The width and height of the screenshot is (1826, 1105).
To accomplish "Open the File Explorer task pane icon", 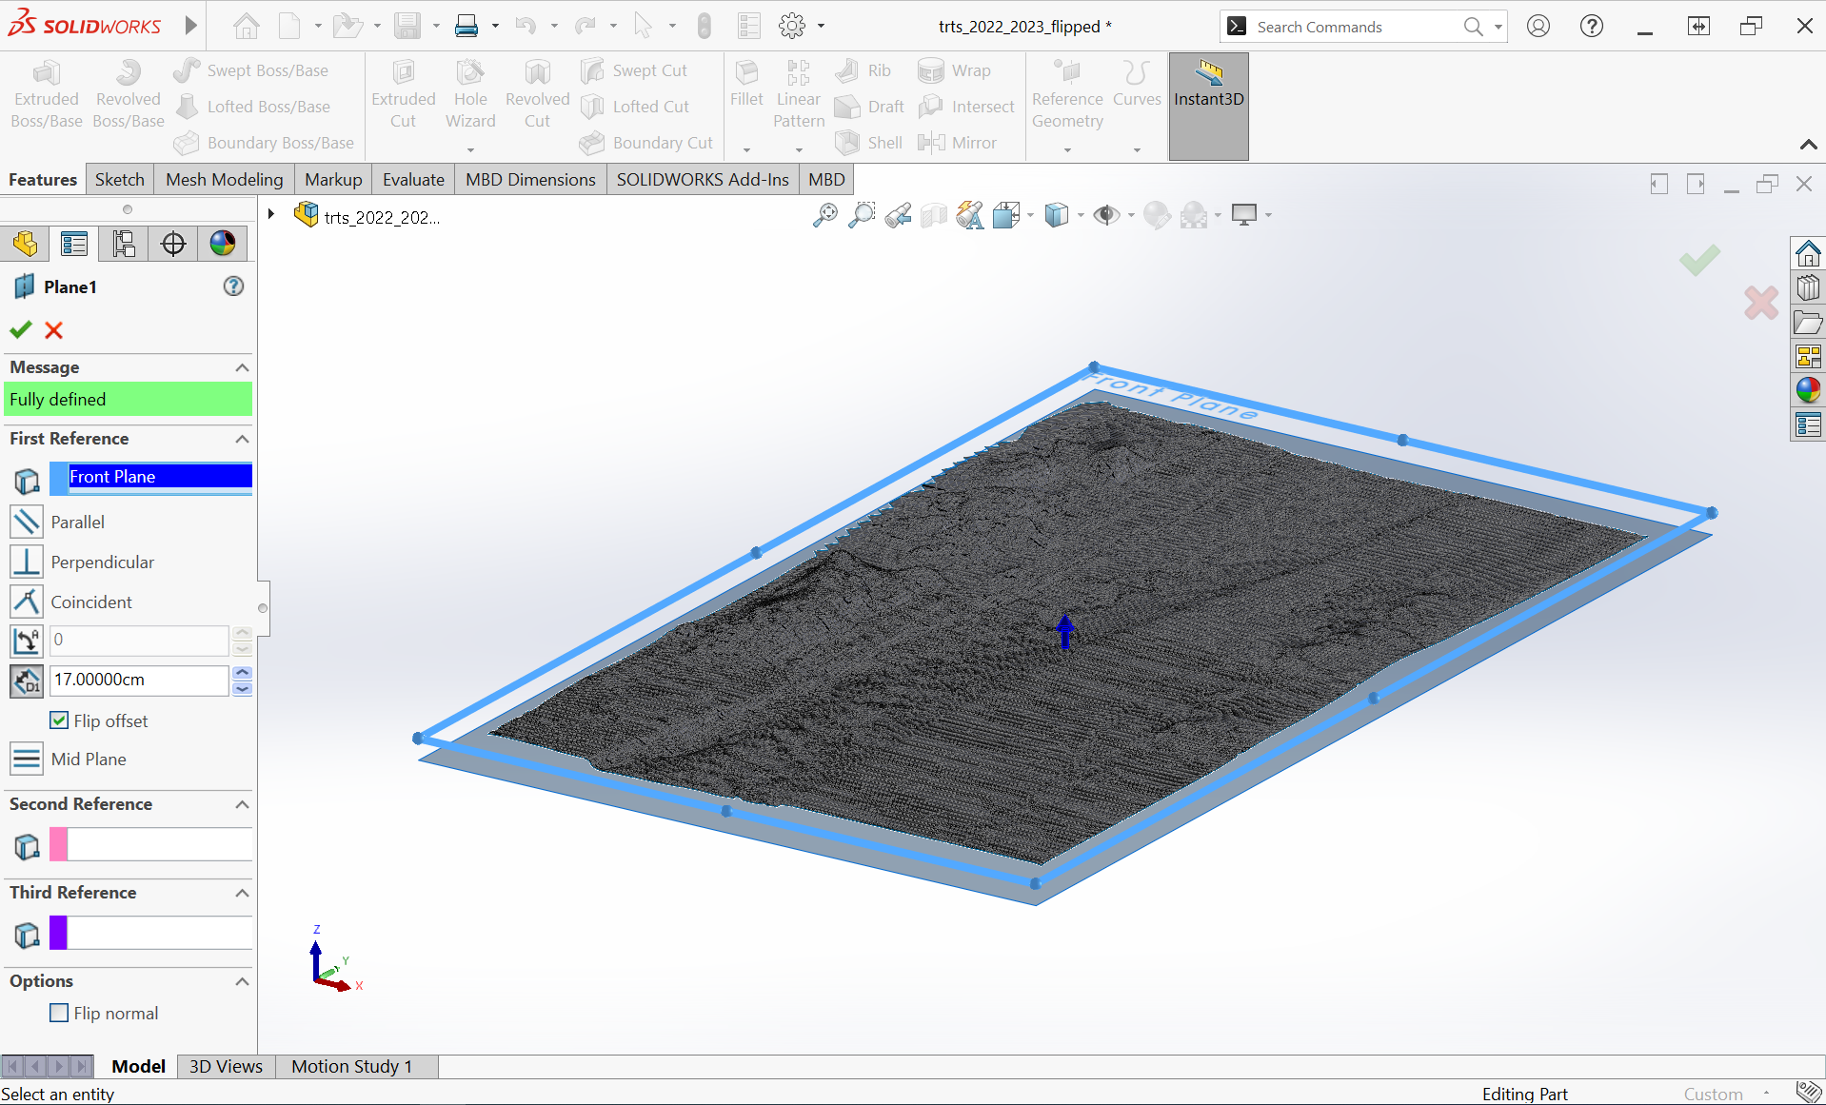I will [x=1808, y=323].
